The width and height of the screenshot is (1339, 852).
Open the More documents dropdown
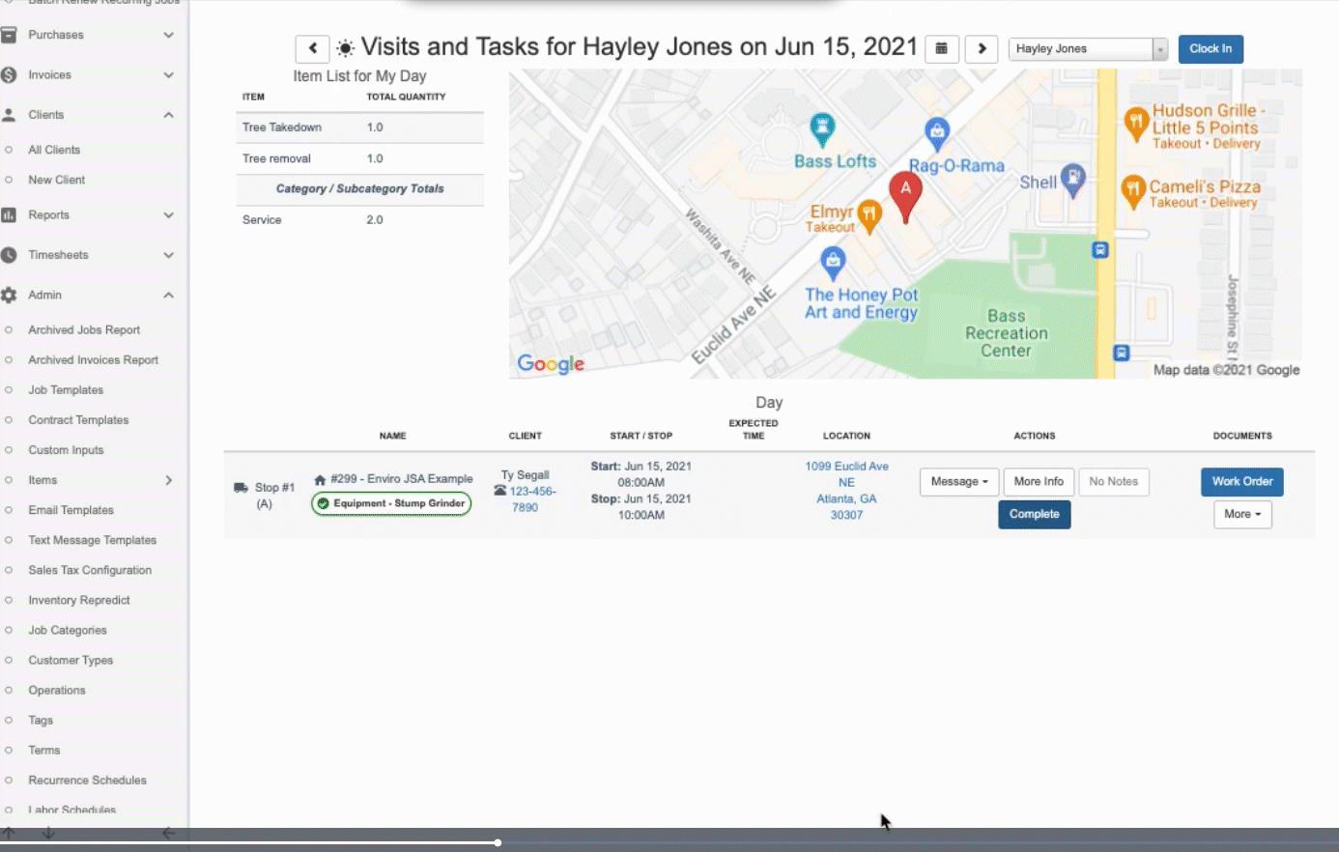(1241, 515)
